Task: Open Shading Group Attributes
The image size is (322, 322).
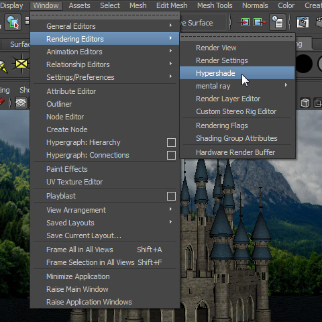Action: [x=237, y=138]
